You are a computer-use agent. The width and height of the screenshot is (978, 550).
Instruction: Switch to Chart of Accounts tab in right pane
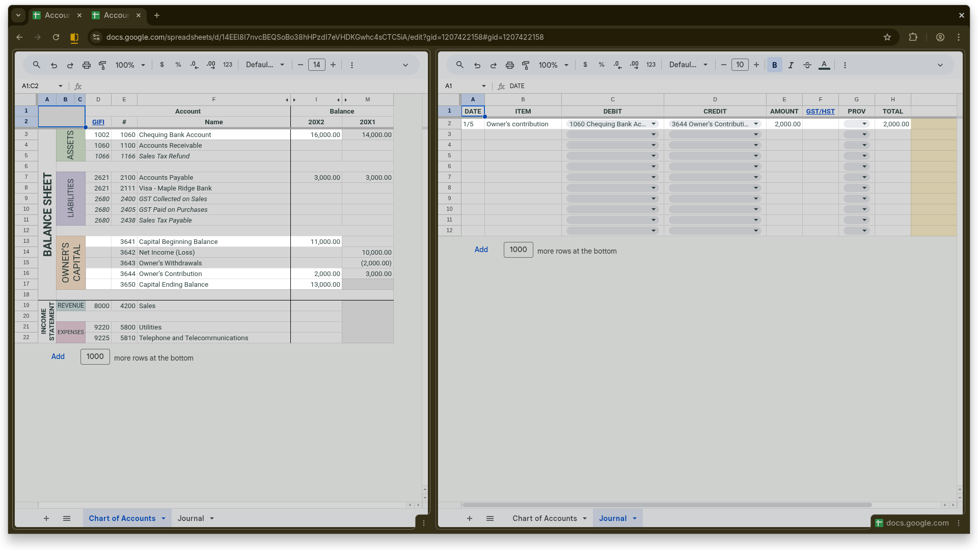544,518
